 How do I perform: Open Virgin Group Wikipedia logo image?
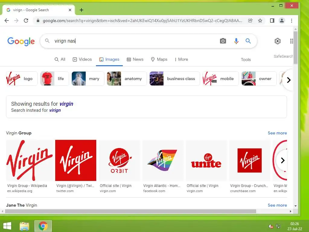(30, 160)
